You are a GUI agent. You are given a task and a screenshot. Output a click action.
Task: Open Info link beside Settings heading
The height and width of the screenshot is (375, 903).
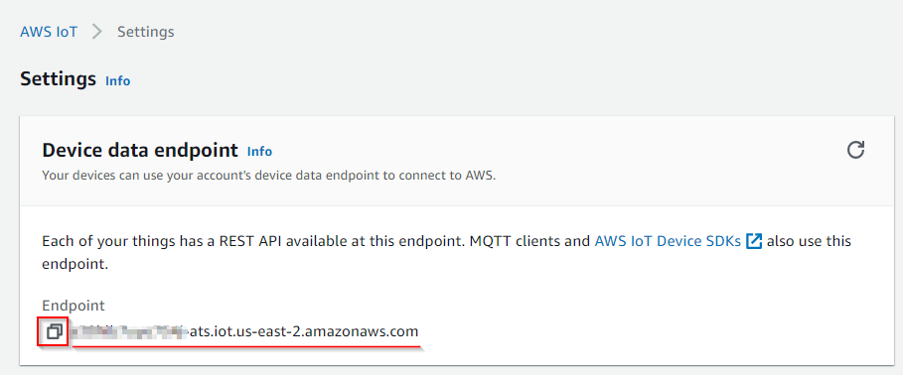[x=117, y=81]
